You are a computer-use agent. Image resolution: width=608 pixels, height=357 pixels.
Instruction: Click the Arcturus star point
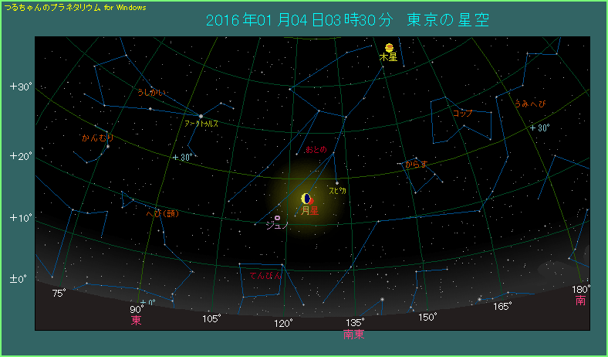tap(201, 116)
